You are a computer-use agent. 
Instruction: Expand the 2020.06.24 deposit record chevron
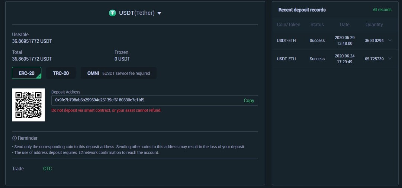click(x=390, y=59)
